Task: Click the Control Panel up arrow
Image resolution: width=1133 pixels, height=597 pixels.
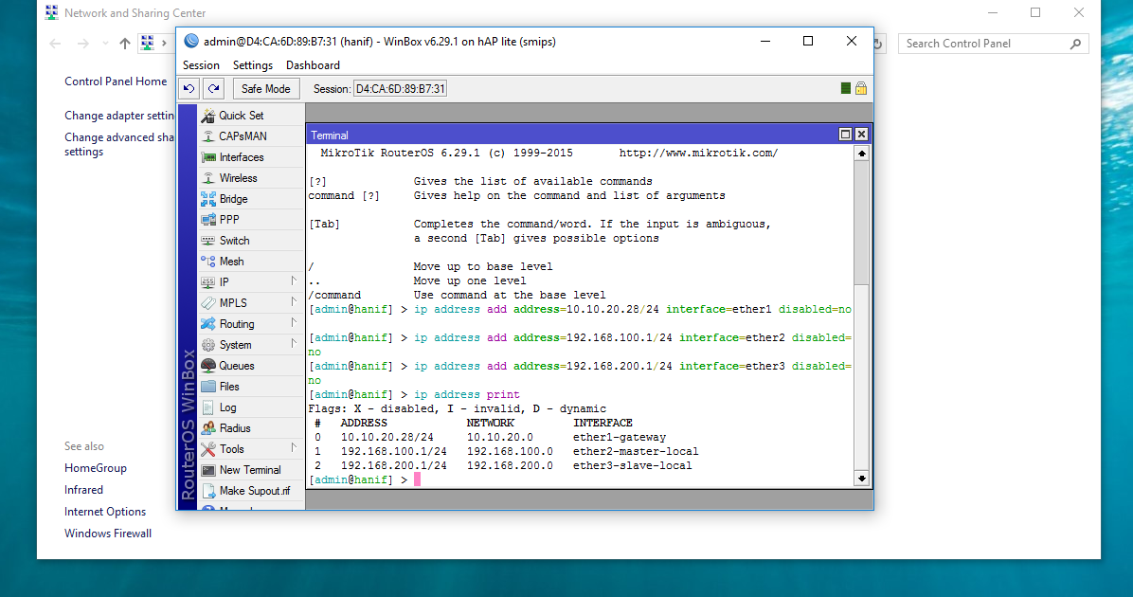Action: pos(125,44)
